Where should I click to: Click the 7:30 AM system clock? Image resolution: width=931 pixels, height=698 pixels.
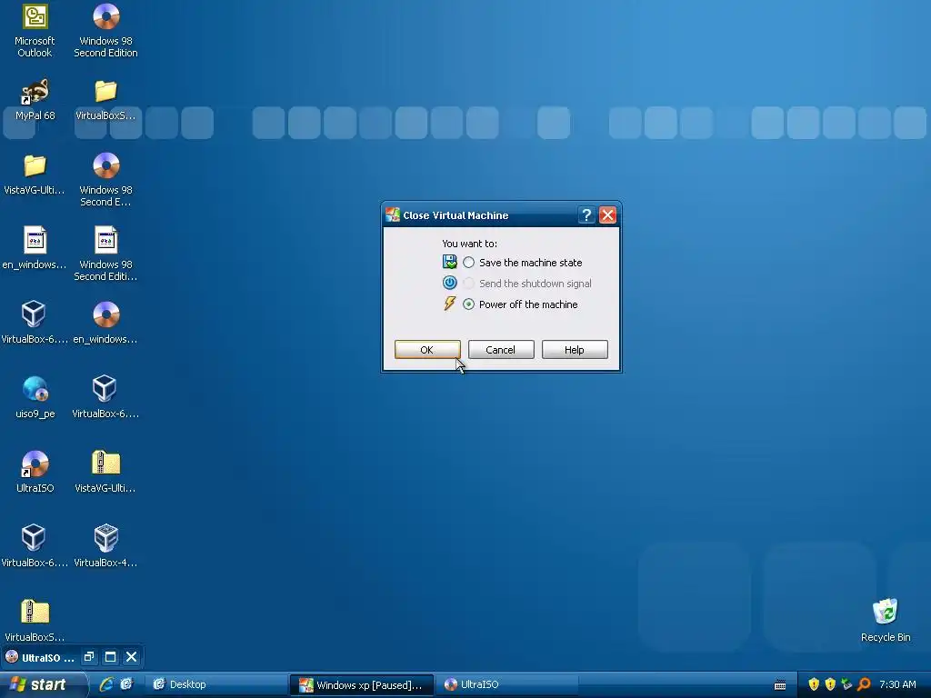897,684
